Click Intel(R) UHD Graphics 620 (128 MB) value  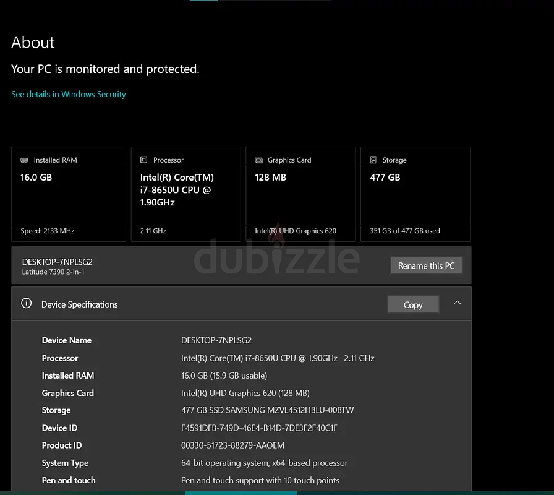pos(245,393)
